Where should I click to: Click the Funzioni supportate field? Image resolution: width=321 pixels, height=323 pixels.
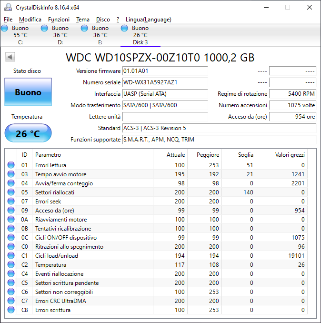tap(219, 140)
